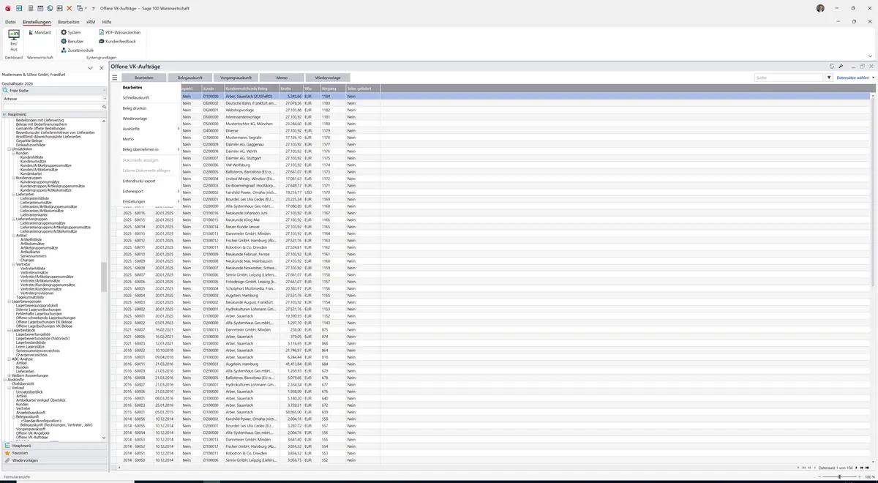Open Zusatzmodule in the ribbon

77,50
